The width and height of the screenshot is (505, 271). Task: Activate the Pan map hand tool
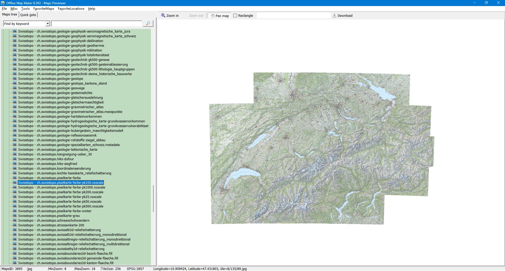tap(220, 16)
